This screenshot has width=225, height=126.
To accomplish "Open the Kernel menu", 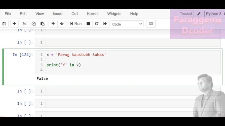I will [92, 14].
